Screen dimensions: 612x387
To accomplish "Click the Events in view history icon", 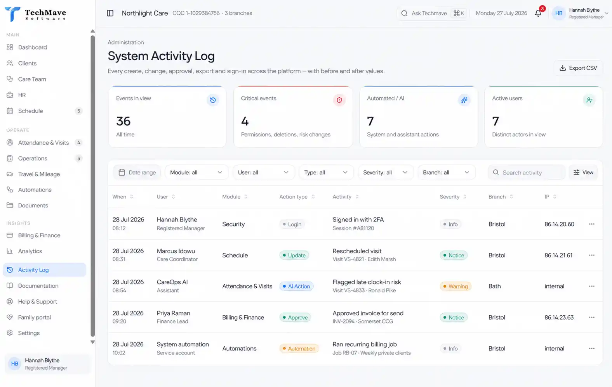I will 213,100.
